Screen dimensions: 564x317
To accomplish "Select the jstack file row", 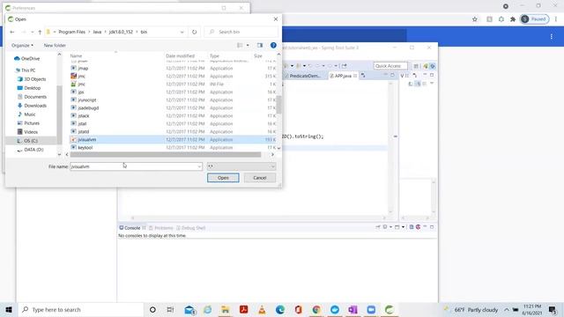I will coord(173,115).
